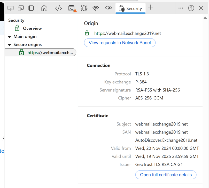Collapse the Main origin section
Viewport: 209px width, 188px height.
[10, 37]
